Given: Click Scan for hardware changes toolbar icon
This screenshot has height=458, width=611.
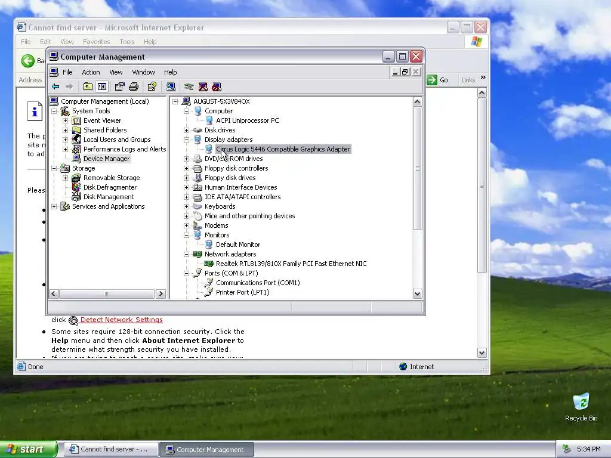Looking at the screenshot, I should 171,86.
